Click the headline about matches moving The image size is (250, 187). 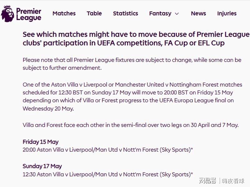tap(136, 39)
